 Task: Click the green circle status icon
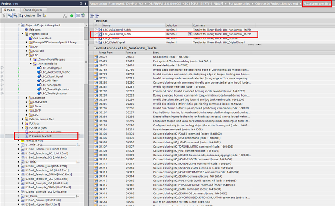pyautogui.click(x=72, y=15)
